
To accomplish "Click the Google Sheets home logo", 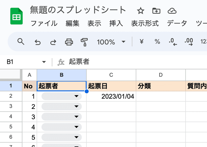I will pos(17,16).
